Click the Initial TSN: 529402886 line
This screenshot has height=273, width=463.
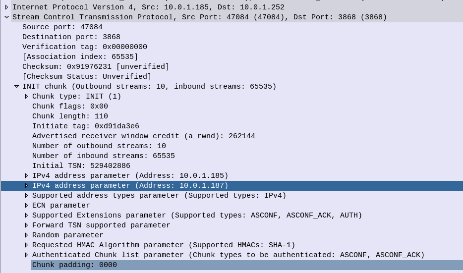click(81, 166)
